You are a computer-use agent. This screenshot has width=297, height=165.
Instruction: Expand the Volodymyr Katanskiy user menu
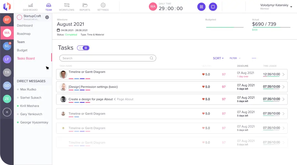point(291,7)
